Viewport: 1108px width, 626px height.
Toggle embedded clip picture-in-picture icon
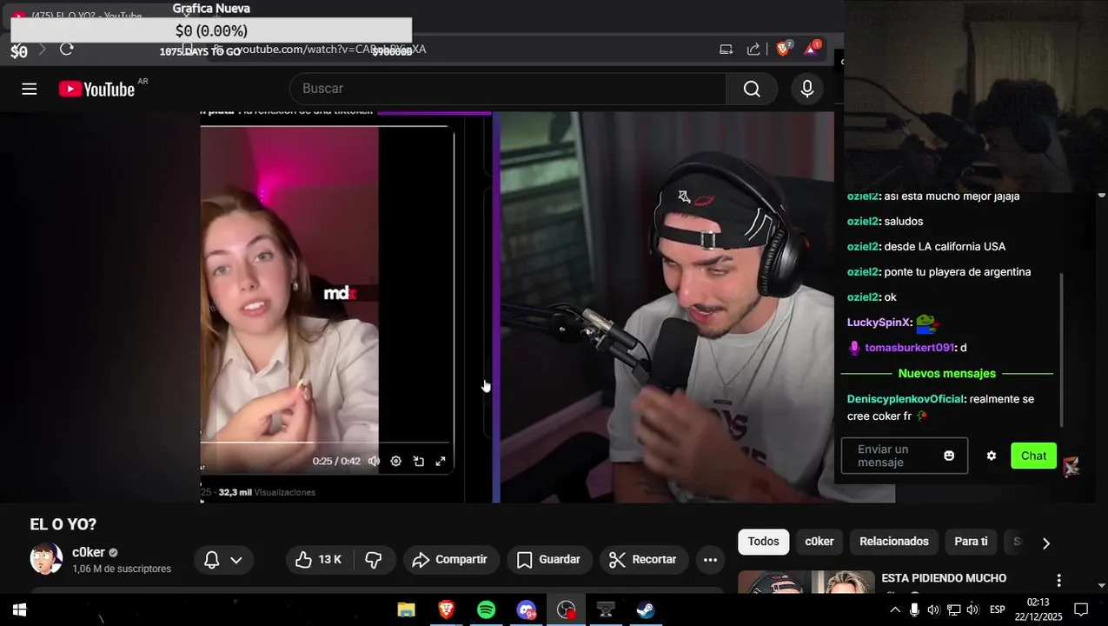(x=419, y=461)
